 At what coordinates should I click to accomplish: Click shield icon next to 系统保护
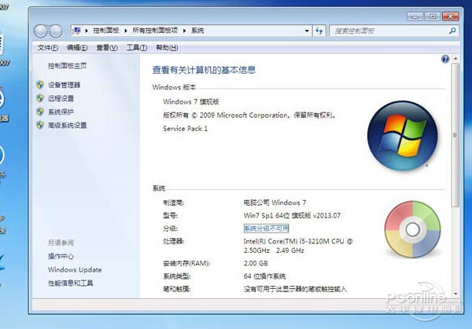click(x=40, y=111)
